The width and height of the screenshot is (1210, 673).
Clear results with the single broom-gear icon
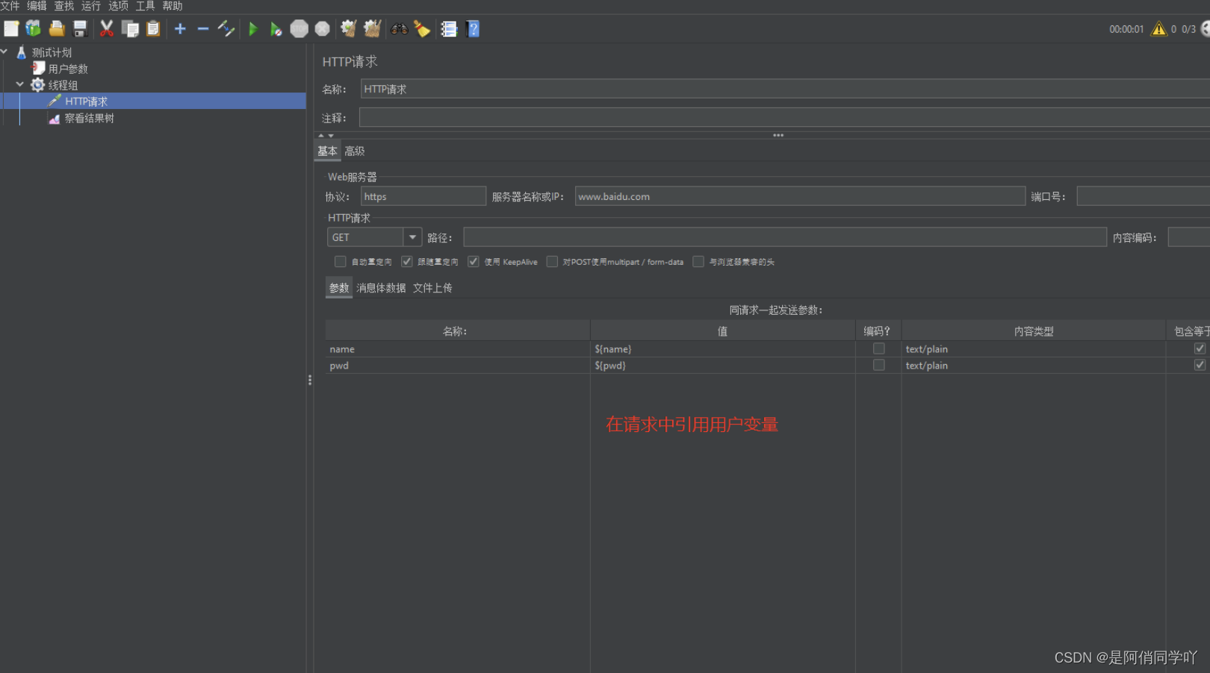pos(348,29)
